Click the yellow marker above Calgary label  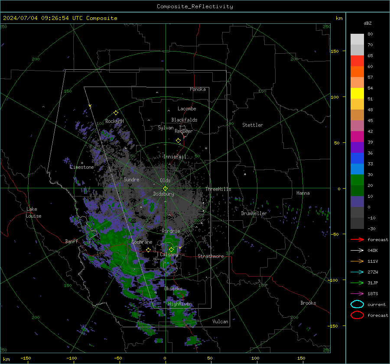171,249
